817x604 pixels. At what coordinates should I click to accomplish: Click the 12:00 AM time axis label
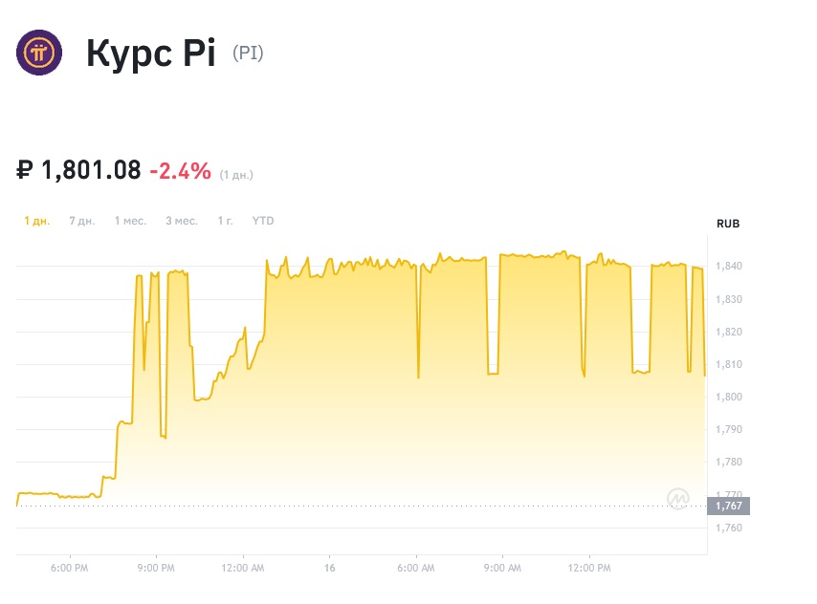243,568
